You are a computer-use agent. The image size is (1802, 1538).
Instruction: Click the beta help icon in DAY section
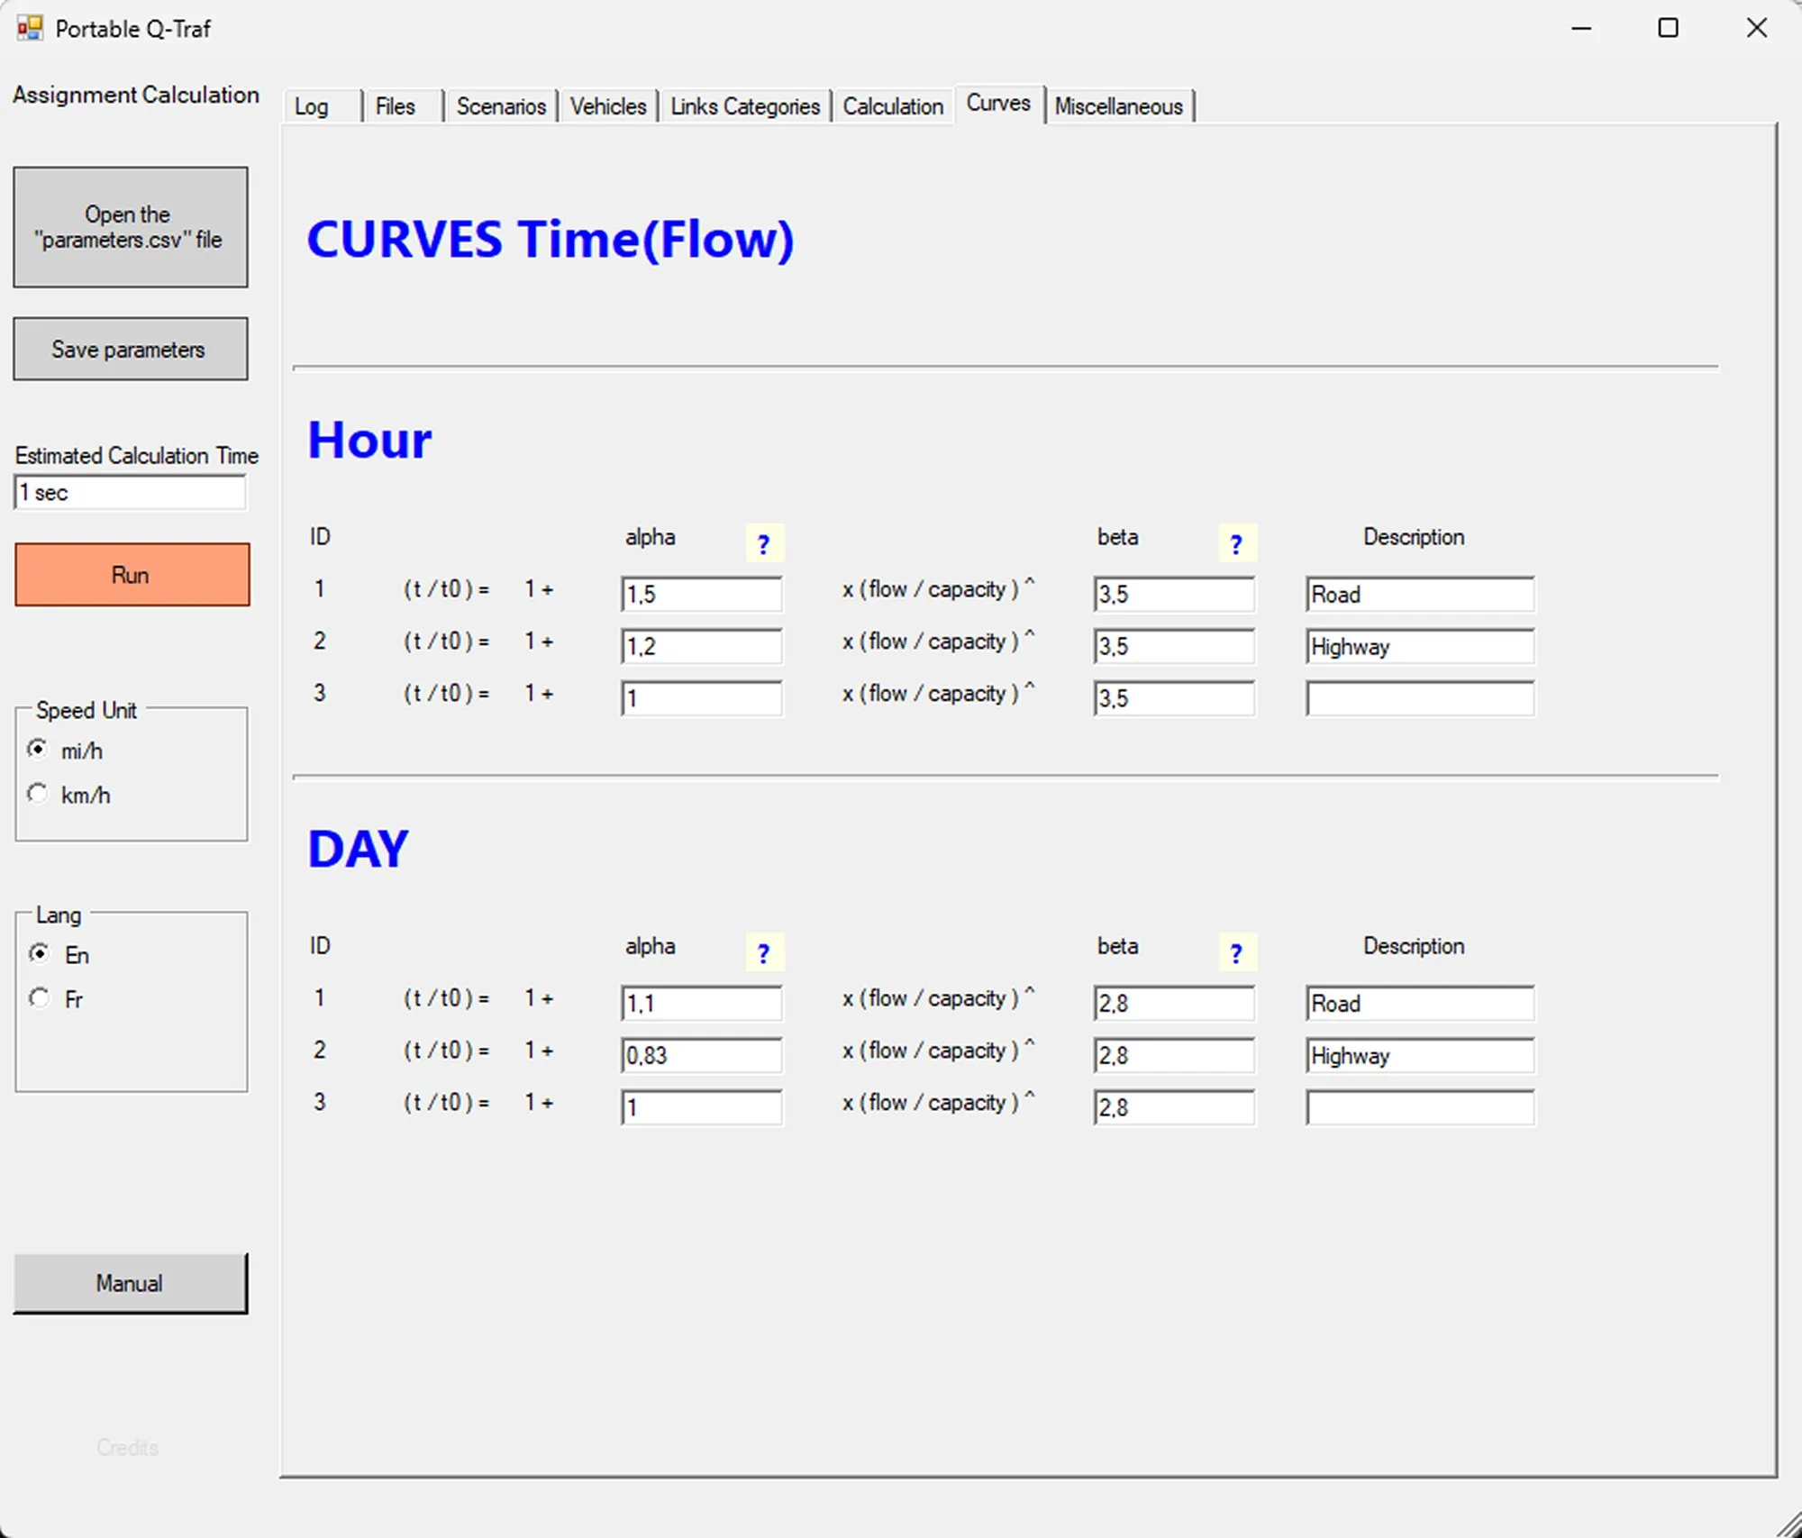(x=1235, y=951)
